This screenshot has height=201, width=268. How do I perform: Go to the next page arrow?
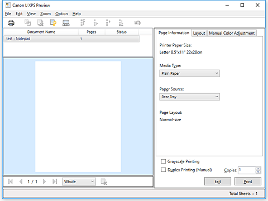[x=44, y=181]
